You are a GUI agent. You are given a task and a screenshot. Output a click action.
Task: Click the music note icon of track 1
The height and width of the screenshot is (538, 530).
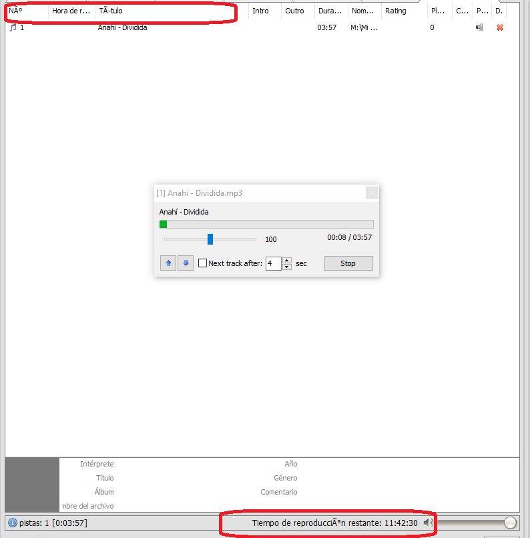coord(13,27)
